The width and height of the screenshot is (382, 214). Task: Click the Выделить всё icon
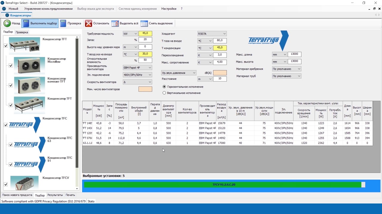(115, 23)
